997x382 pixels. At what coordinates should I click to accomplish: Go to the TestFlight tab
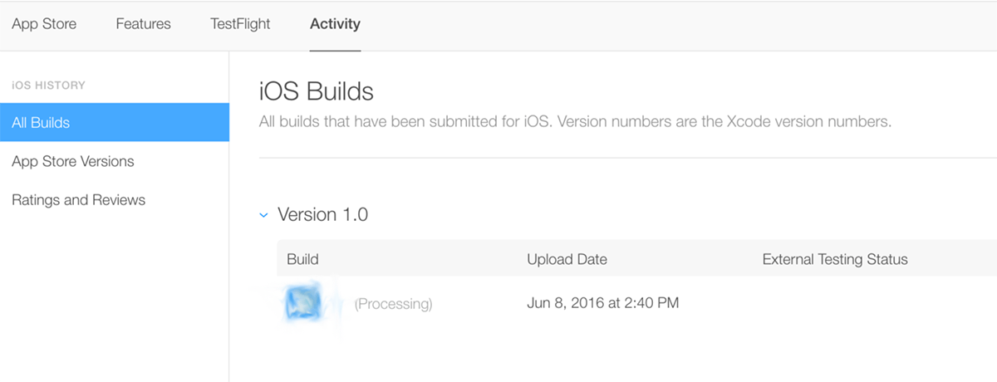coord(240,24)
